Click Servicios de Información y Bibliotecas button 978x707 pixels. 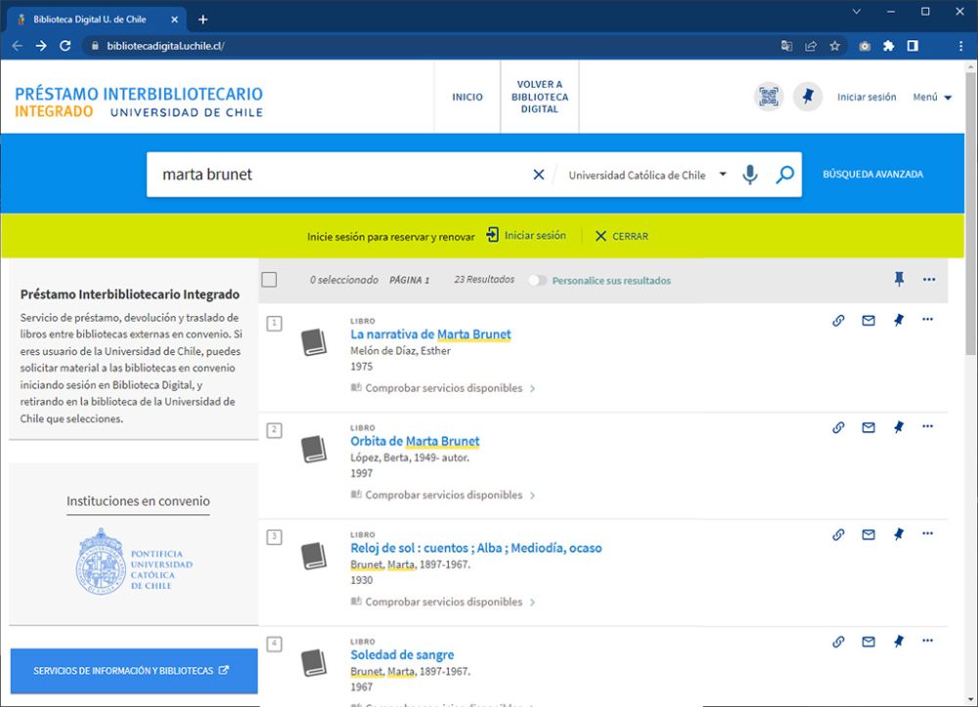[x=132, y=671]
